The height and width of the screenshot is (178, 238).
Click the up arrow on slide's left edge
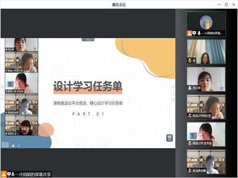click(x=2, y=87)
